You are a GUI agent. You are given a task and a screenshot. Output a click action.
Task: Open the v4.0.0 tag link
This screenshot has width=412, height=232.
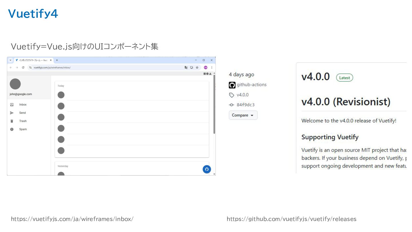(243, 95)
